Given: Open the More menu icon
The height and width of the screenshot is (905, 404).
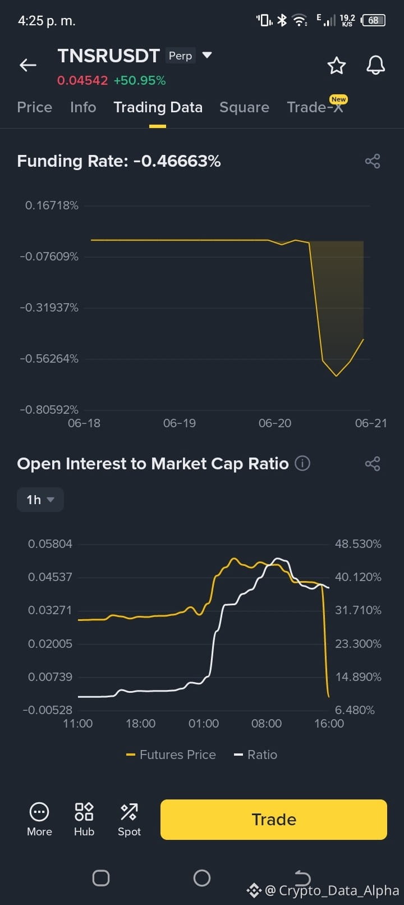Looking at the screenshot, I should pos(39,820).
